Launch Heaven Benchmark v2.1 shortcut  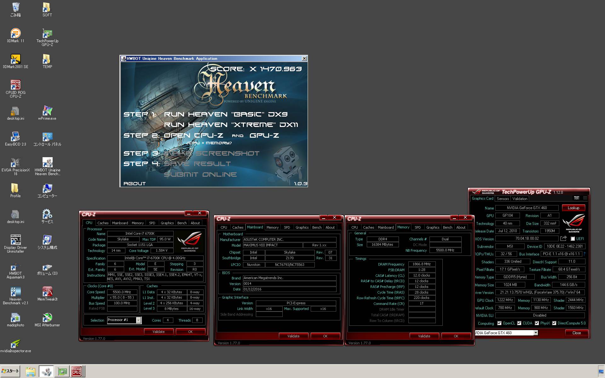[x=15, y=296]
